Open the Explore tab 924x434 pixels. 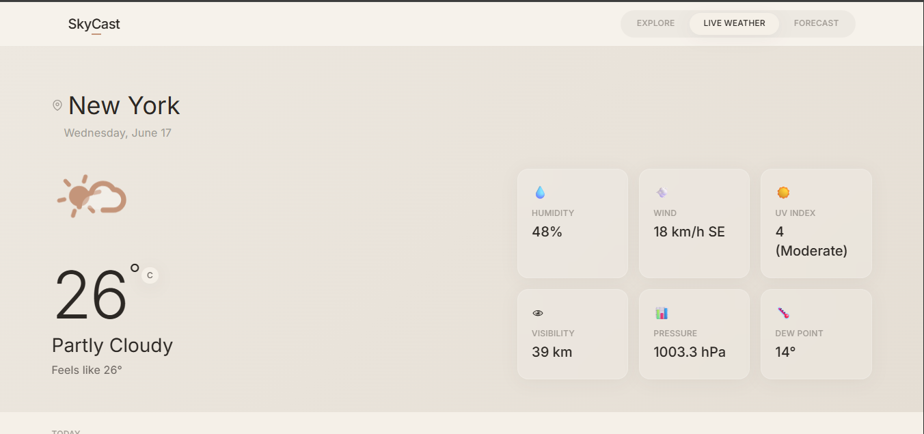coord(655,23)
